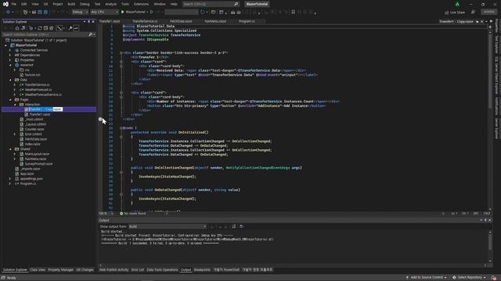Viewport: 501px width, 281px height.
Task: Open the Debug menu
Action: point(85,4)
